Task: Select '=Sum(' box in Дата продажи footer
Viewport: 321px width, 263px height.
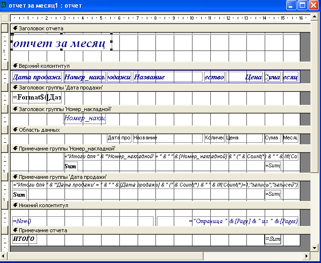Action: [x=273, y=194]
